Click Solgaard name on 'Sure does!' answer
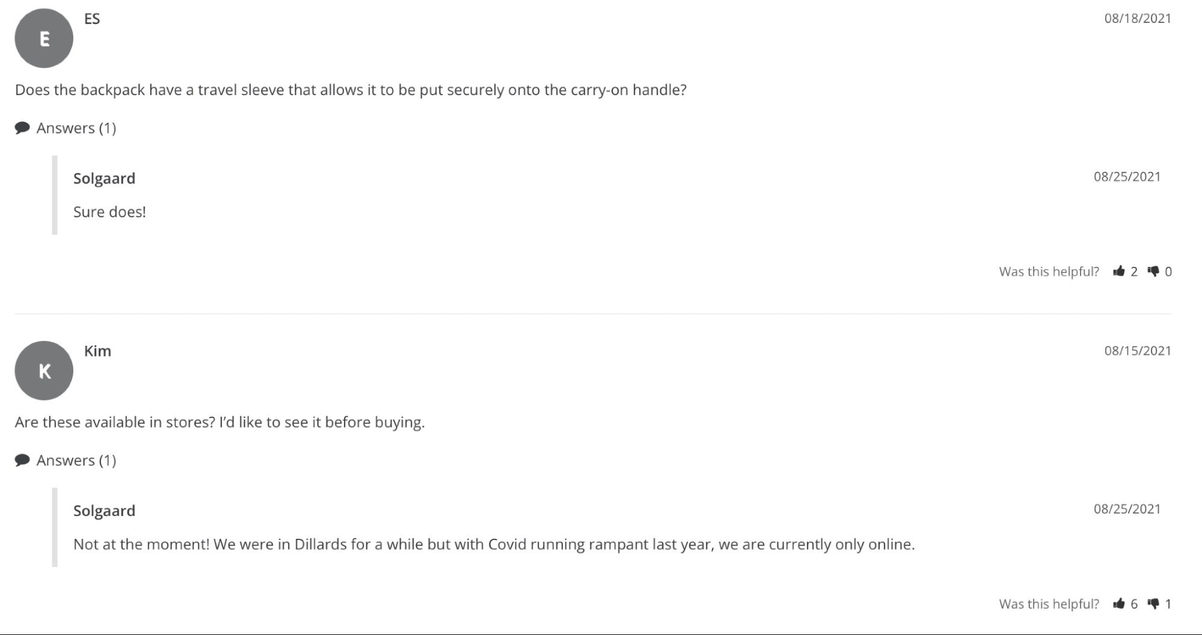 tap(104, 179)
